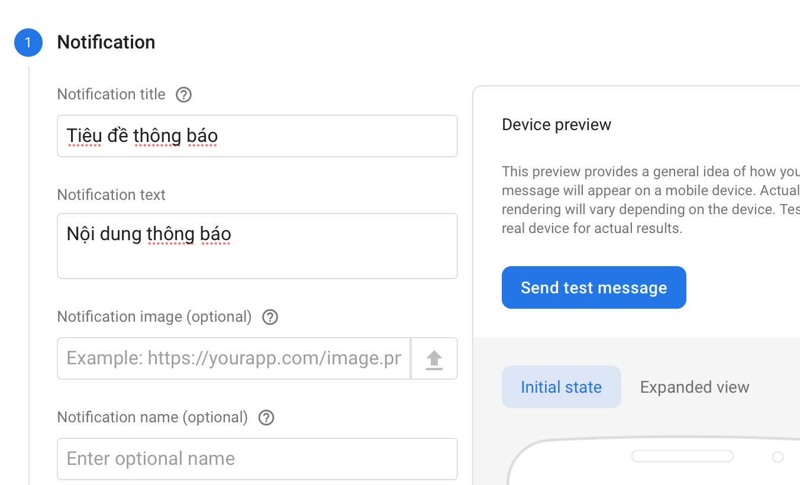This screenshot has width=800, height=485.
Task: Click help icon next to Notification image
Action: point(270,317)
